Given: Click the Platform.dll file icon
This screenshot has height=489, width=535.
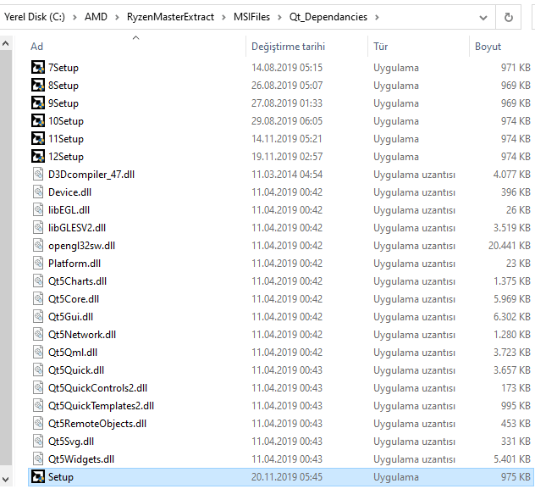Looking at the screenshot, I should point(38,263).
